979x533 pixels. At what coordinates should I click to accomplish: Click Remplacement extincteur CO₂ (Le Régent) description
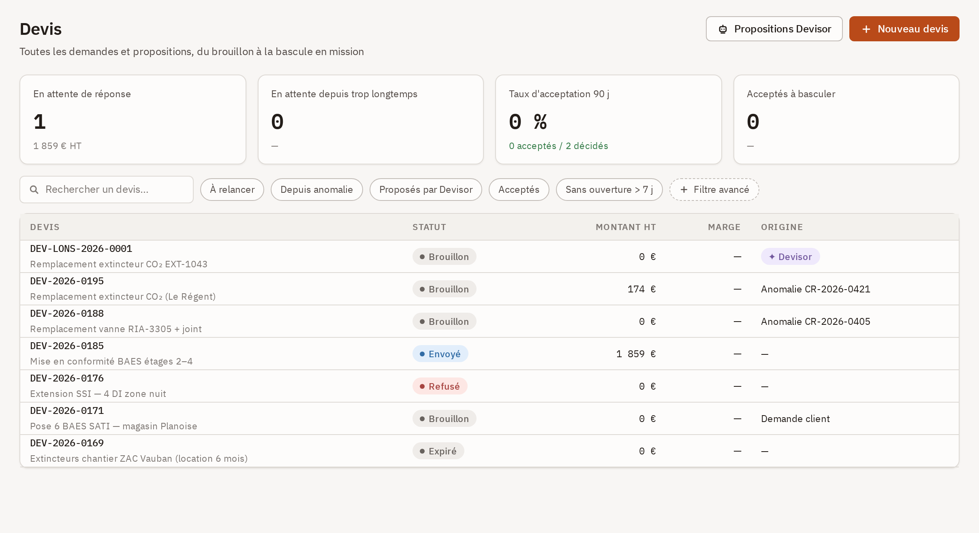click(x=123, y=296)
